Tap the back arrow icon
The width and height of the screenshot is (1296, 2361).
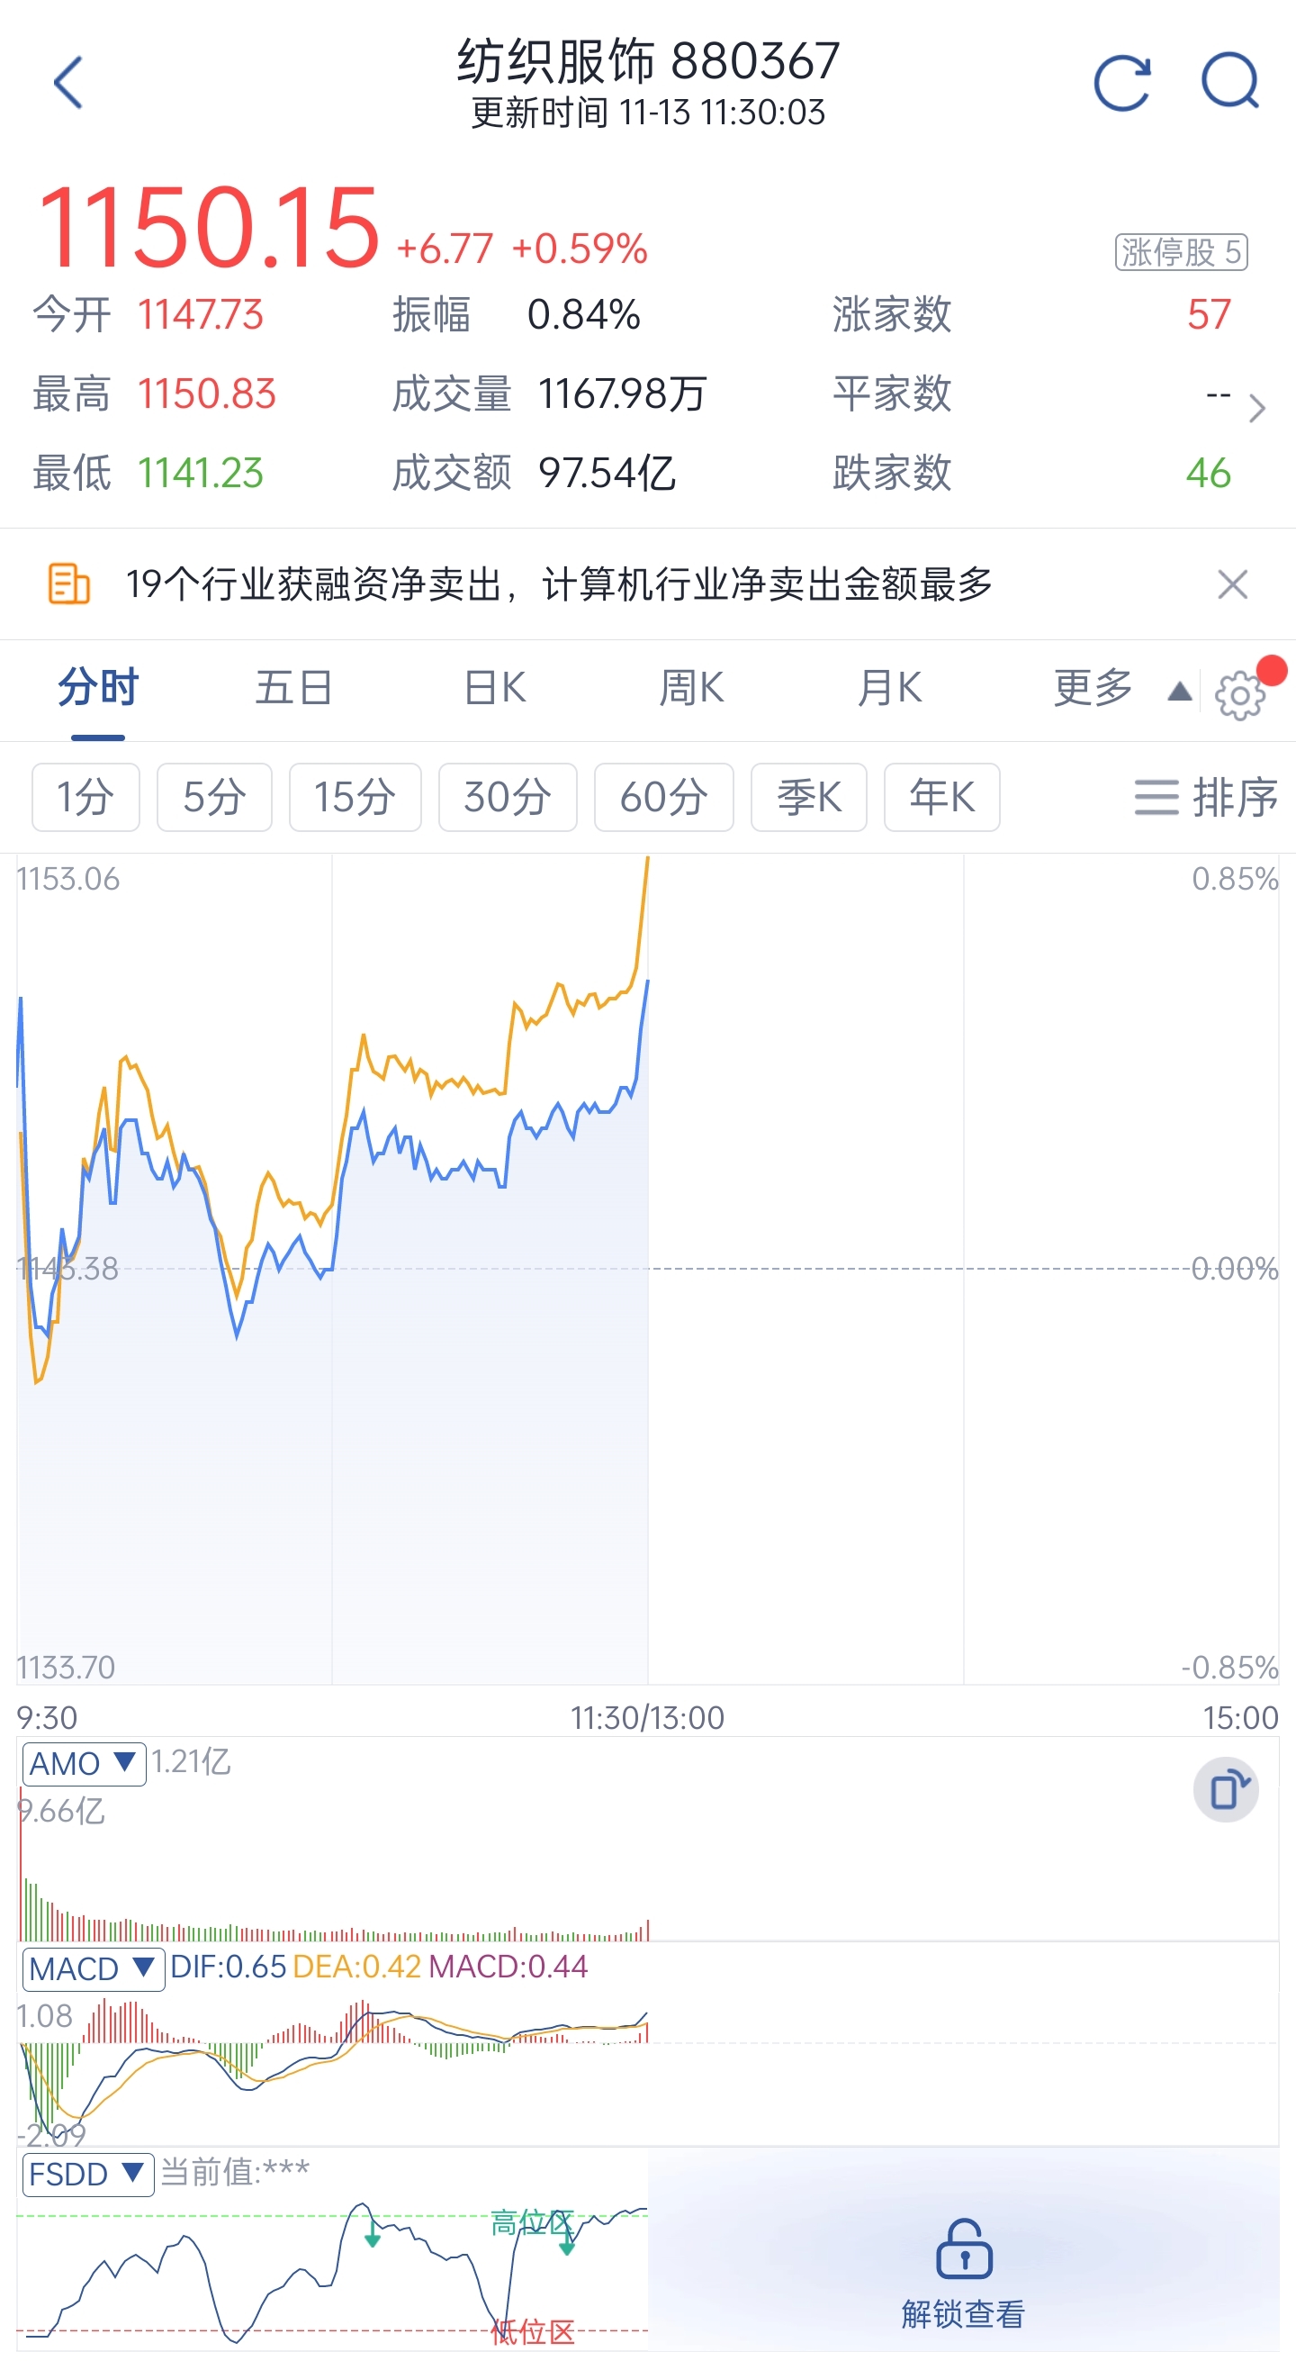(x=68, y=83)
